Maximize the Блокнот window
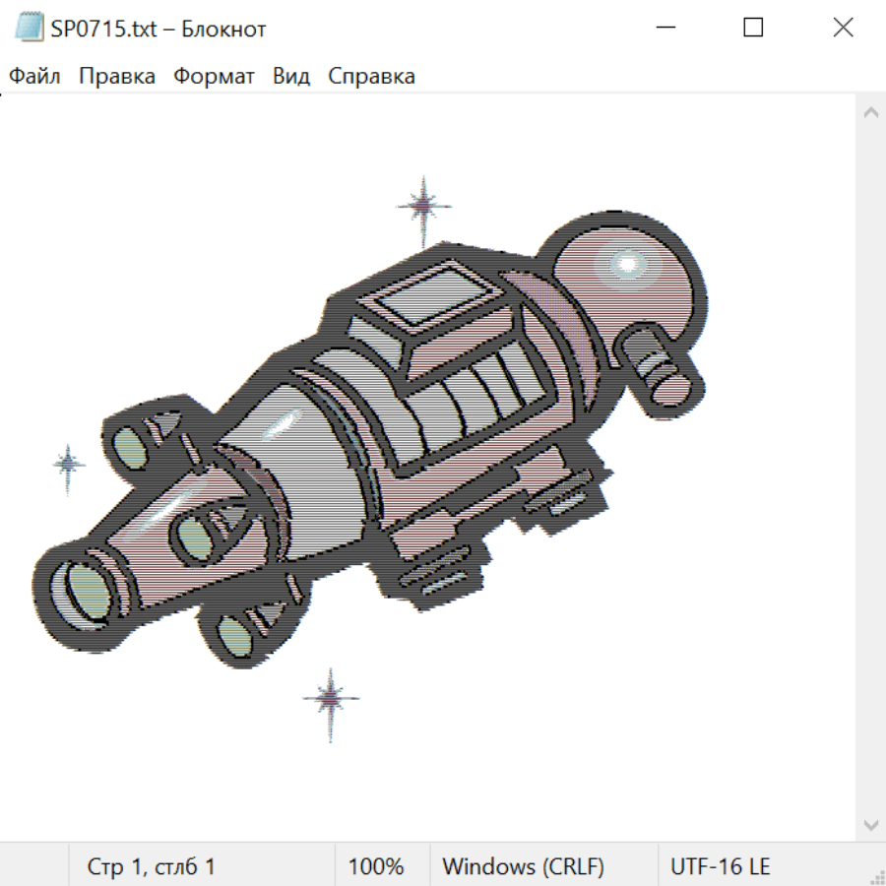This screenshot has width=886, height=886. [753, 28]
